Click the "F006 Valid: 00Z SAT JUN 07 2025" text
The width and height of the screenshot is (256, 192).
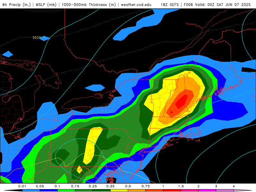point(217,4)
